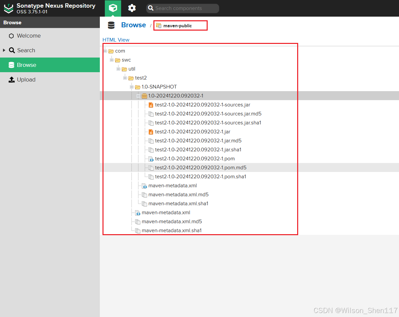Select test2-1.0-20241220.092032-1.pom.sha1

click(x=200, y=177)
